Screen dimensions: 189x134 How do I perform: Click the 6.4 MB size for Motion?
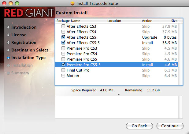pos(171,76)
